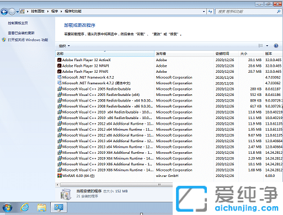Viewport: 283px width, 215px height.
Task: Click the horizontal scrollbar thumb
Action: click(116, 185)
